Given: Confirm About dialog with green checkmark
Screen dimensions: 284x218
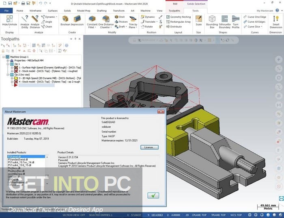Looking at the screenshot, I should tap(153, 195).
